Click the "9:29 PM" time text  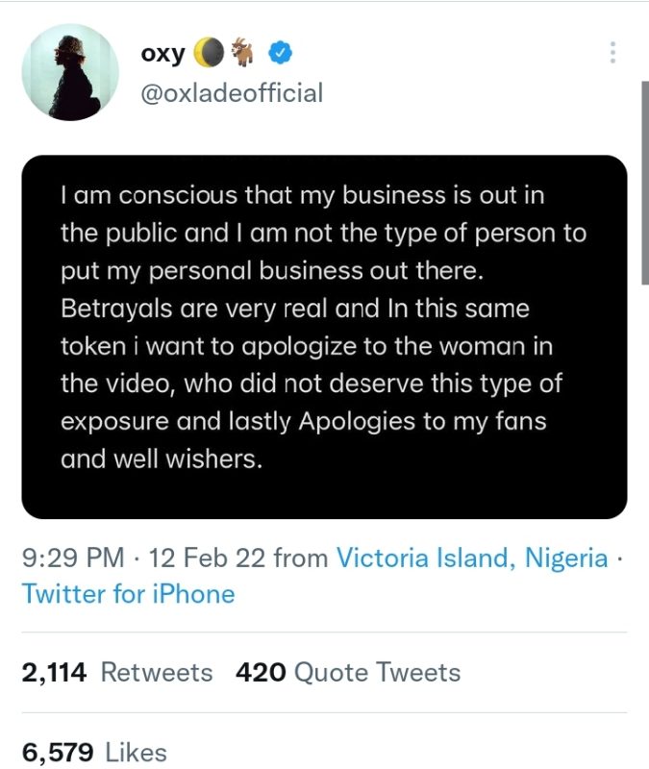click(x=73, y=558)
